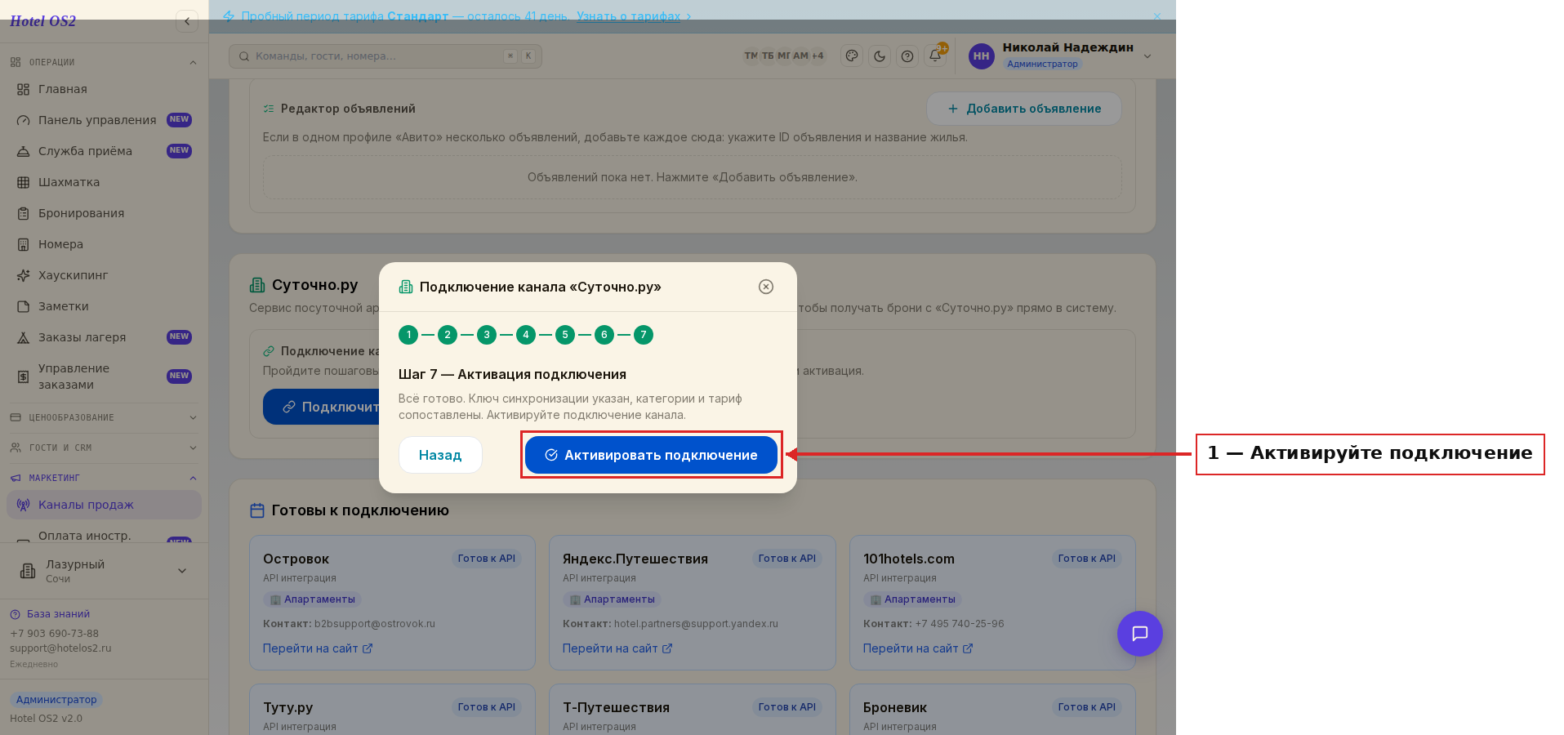This screenshot has height=735, width=1564.
Task: Select step 5 circle in wizard
Action: tap(565, 335)
